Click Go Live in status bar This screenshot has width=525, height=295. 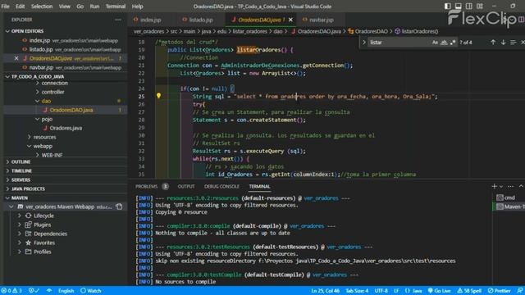tap(440, 291)
